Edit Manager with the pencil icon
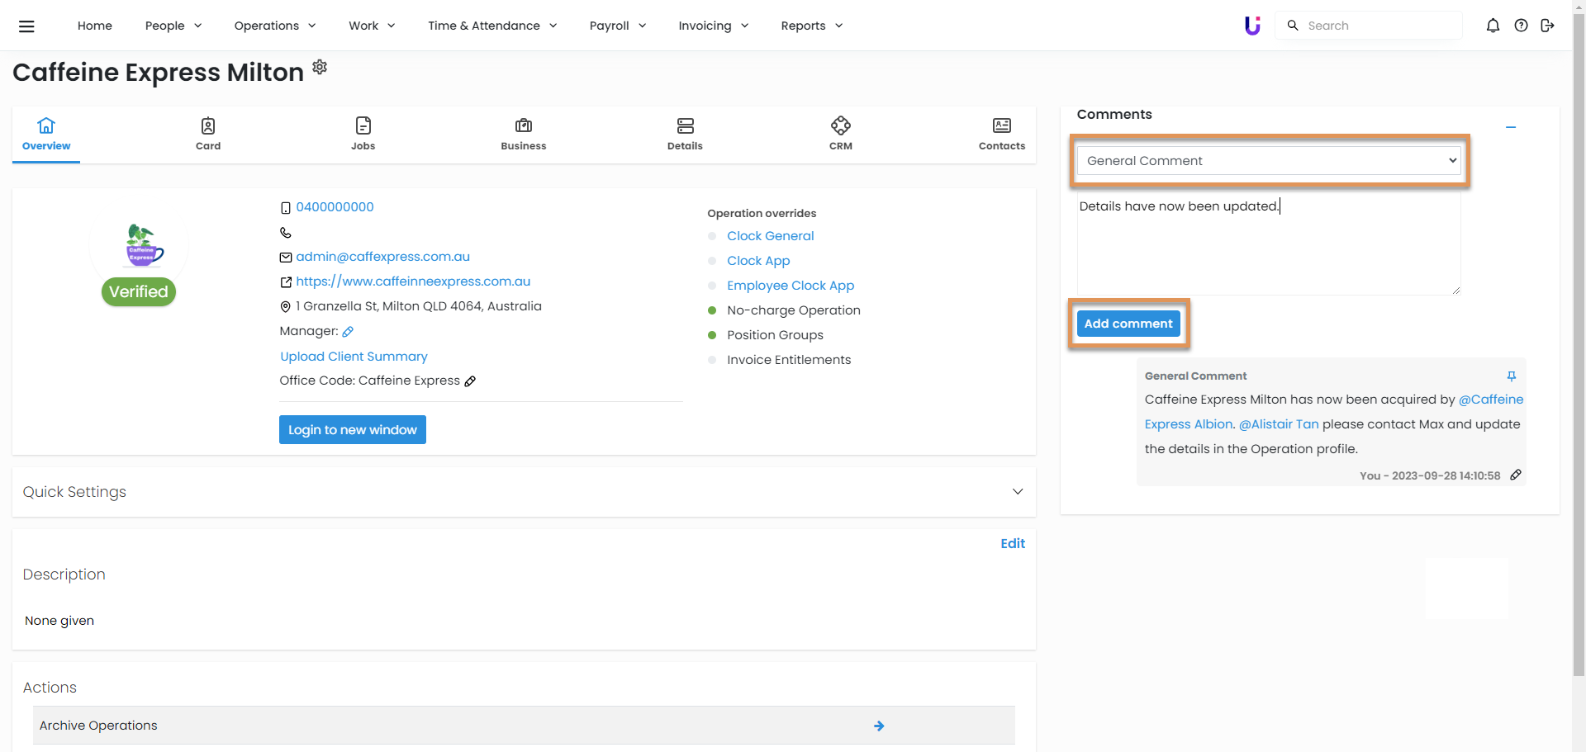 pyautogui.click(x=348, y=332)
